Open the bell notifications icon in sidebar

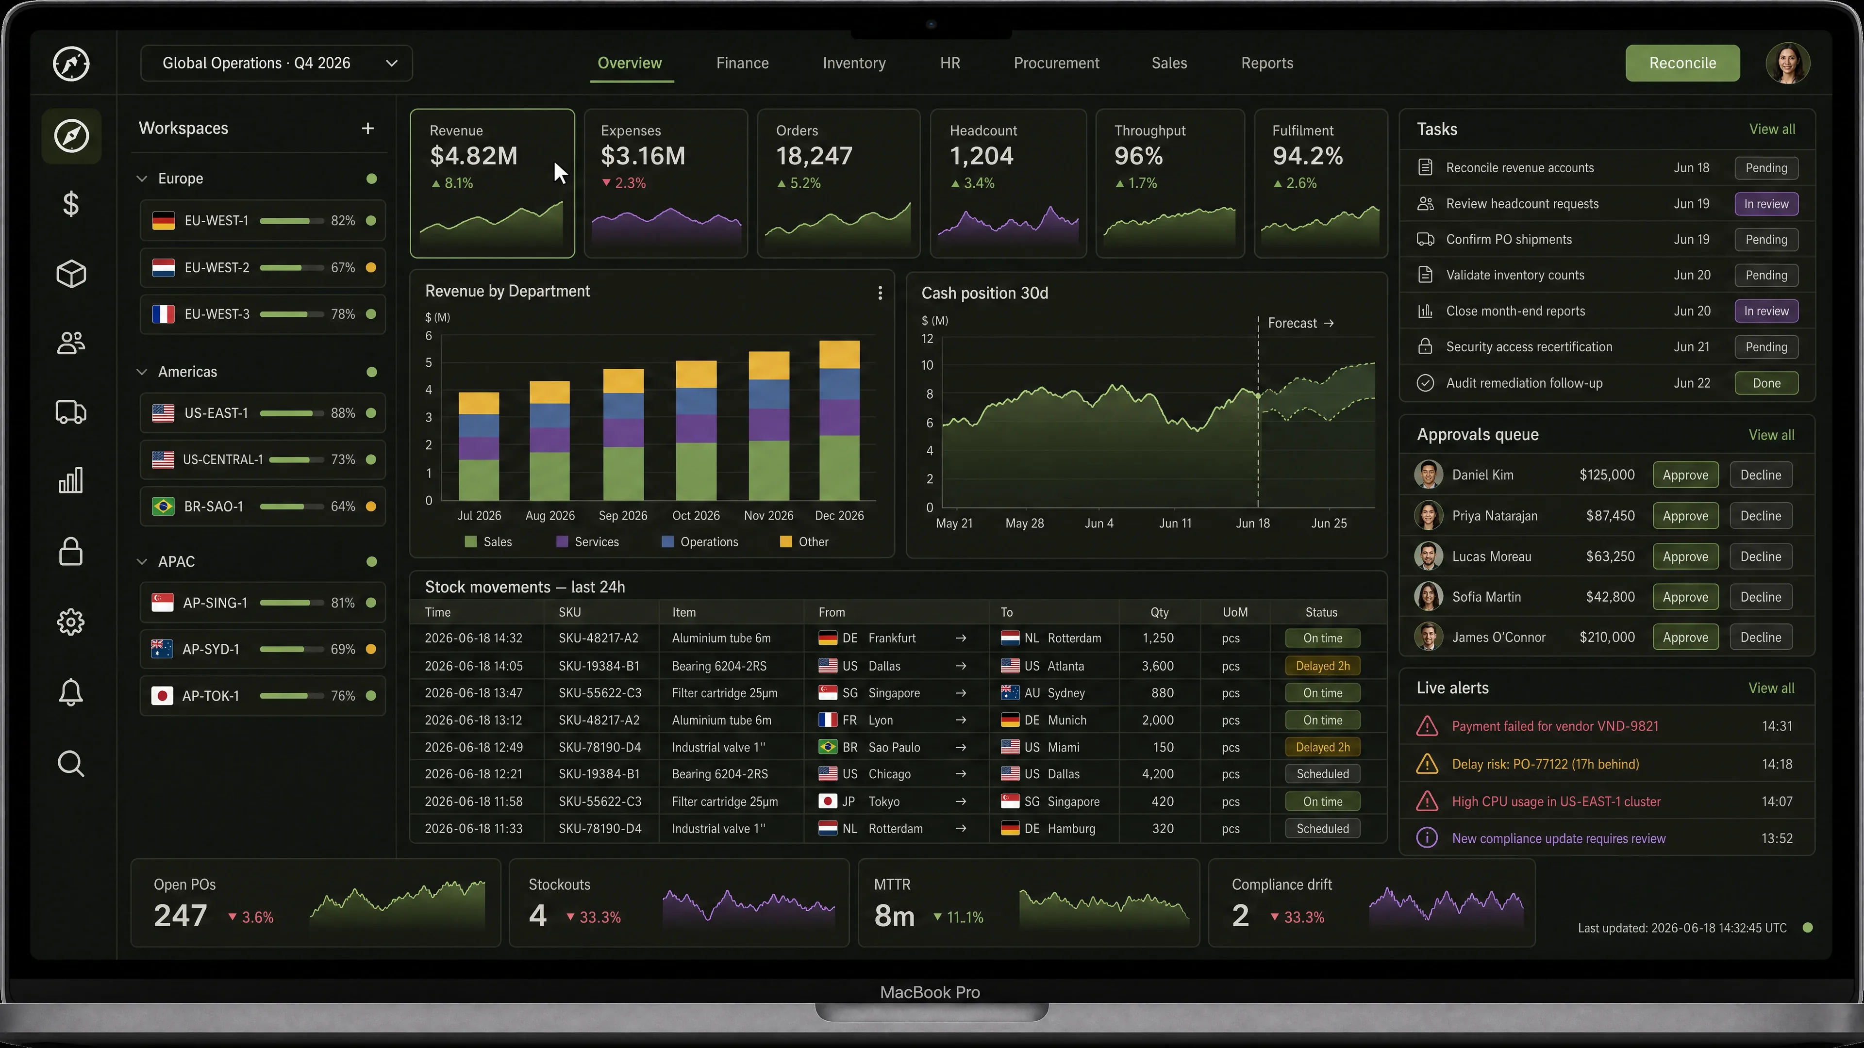coord(71,692)
